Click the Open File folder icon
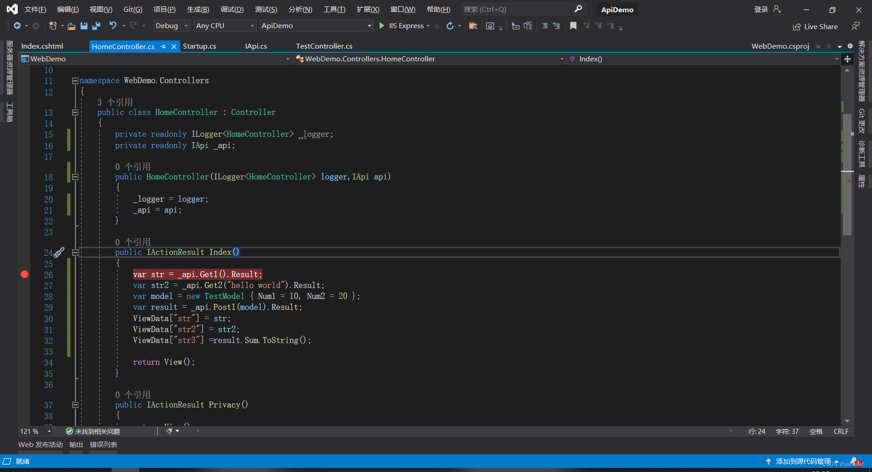The width and height of the screenshot is (872, 472). [x=71, y=26]
